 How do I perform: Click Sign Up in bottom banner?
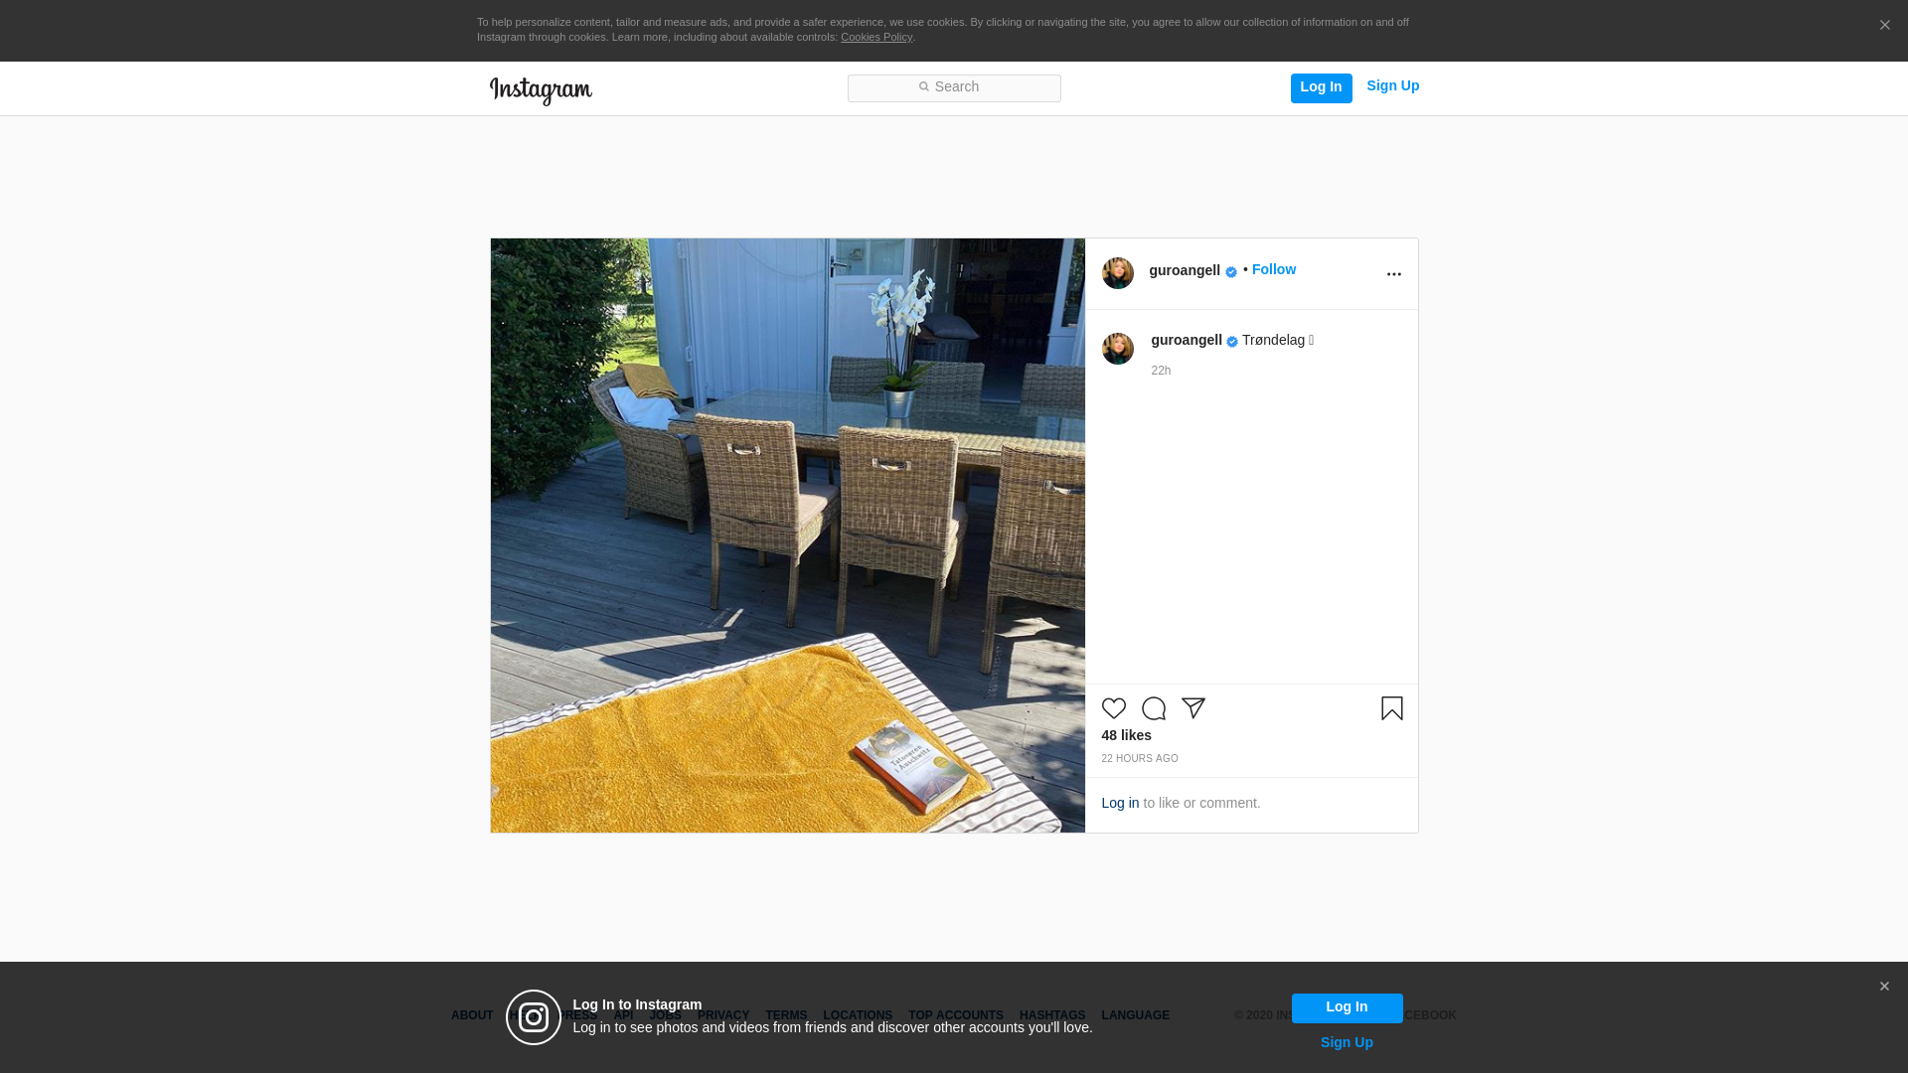click(x=1347, y=1042)
